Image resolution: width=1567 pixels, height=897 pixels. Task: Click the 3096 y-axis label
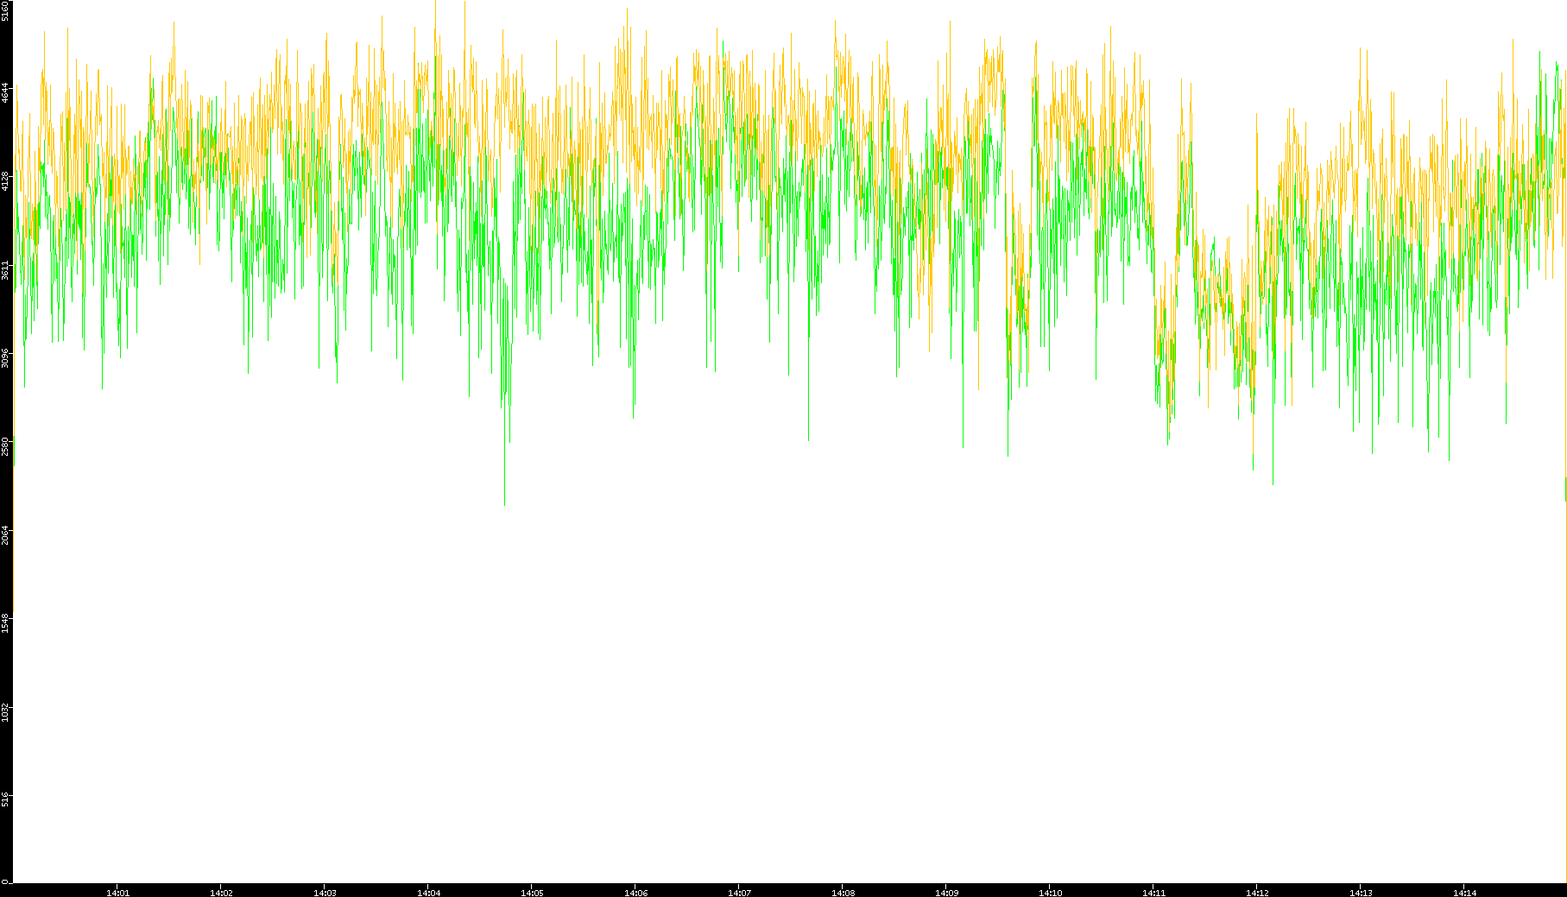(x=6, y=358)
